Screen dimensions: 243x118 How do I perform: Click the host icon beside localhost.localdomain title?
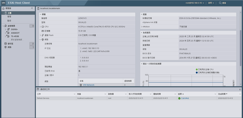[x=38, y=8]
